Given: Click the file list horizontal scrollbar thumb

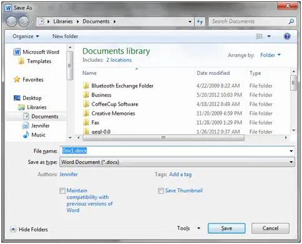Looking at the screenshot, I should pyautogui.click(x=163, y=137).
